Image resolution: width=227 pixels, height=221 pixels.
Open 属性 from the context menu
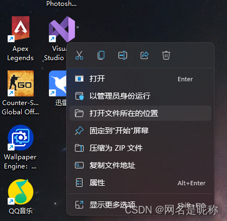click(x=140, y=183)
